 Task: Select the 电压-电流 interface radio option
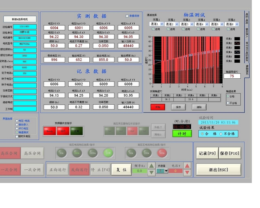click(x=17, y=121)
